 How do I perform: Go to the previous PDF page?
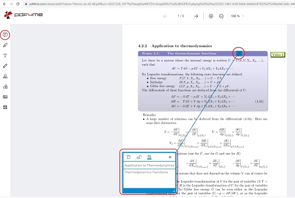point(165,16)
